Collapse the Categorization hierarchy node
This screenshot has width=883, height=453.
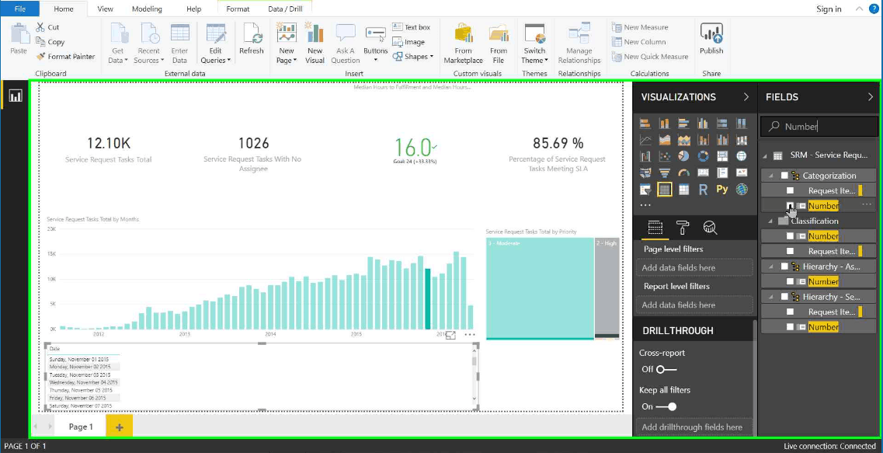click(x=771, y=176)
